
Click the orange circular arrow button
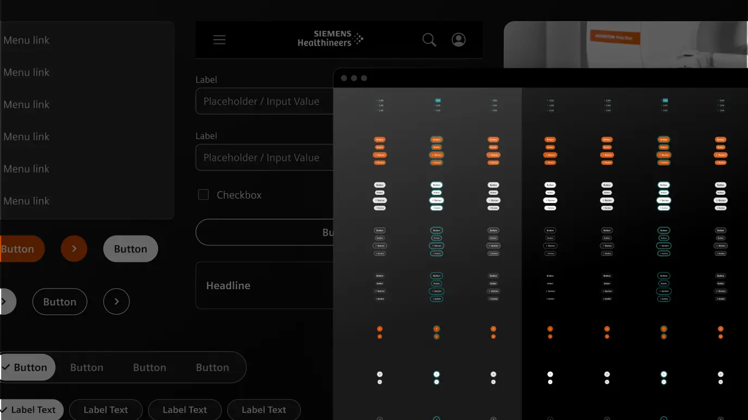(74, 249)
